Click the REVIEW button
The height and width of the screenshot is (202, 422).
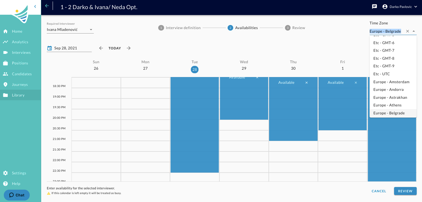coord(405,191)
